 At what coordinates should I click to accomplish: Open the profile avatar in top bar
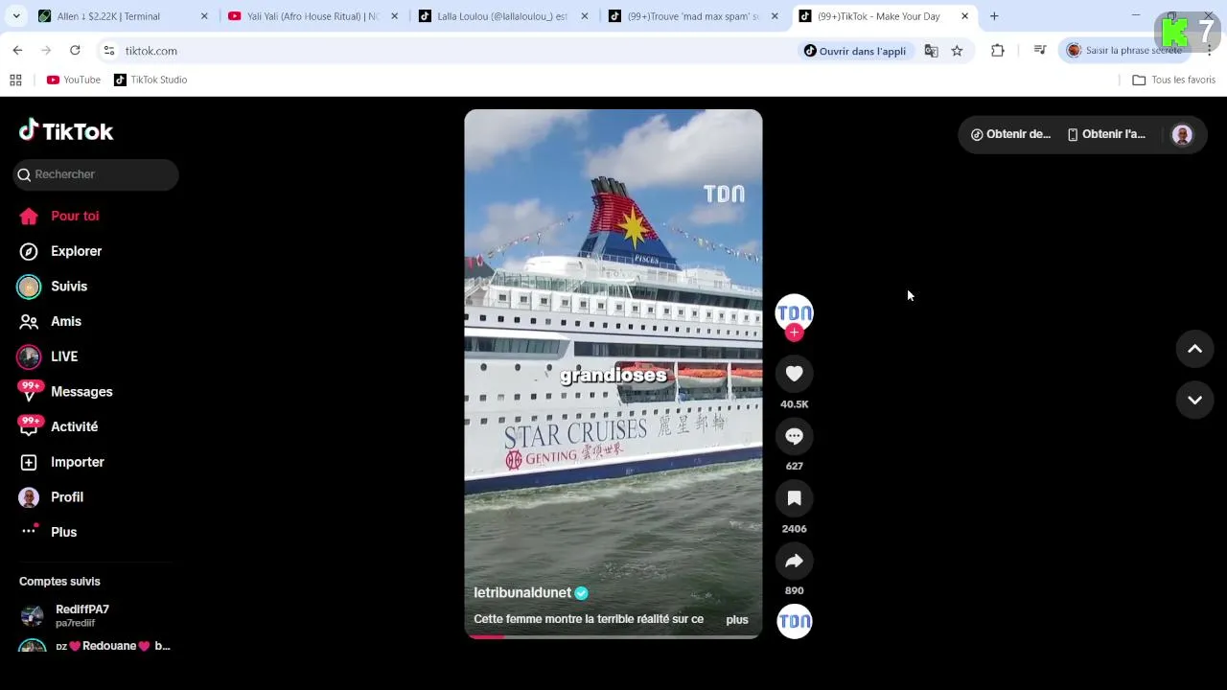coord(1182,135)
